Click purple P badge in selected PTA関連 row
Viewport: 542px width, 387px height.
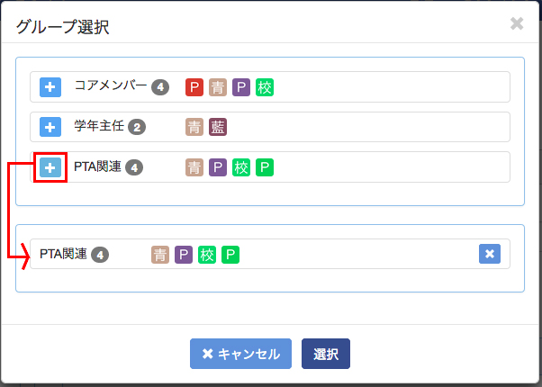183,255
